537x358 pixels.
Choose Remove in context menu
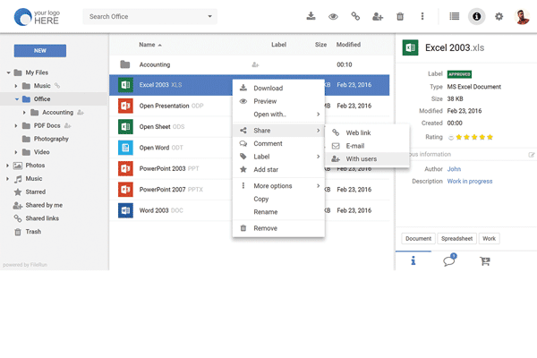(x=278, y=228)
